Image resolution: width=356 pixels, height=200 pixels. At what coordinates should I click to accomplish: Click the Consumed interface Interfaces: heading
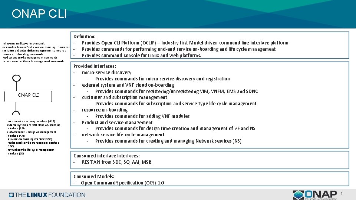106,156
